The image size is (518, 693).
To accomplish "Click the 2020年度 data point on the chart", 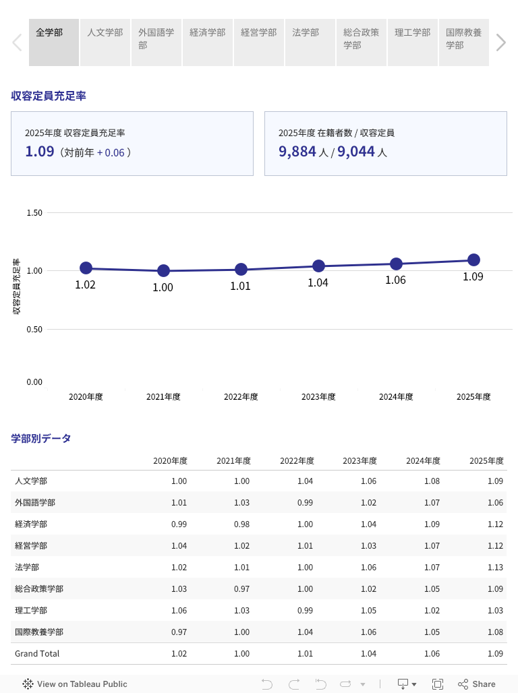I will (x=86, y=268).
